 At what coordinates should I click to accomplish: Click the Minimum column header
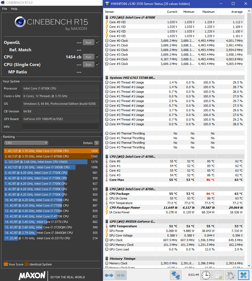tap(189, 12)
